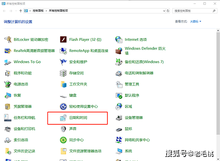Open the 声音 speaker icon

pos(63,129)
